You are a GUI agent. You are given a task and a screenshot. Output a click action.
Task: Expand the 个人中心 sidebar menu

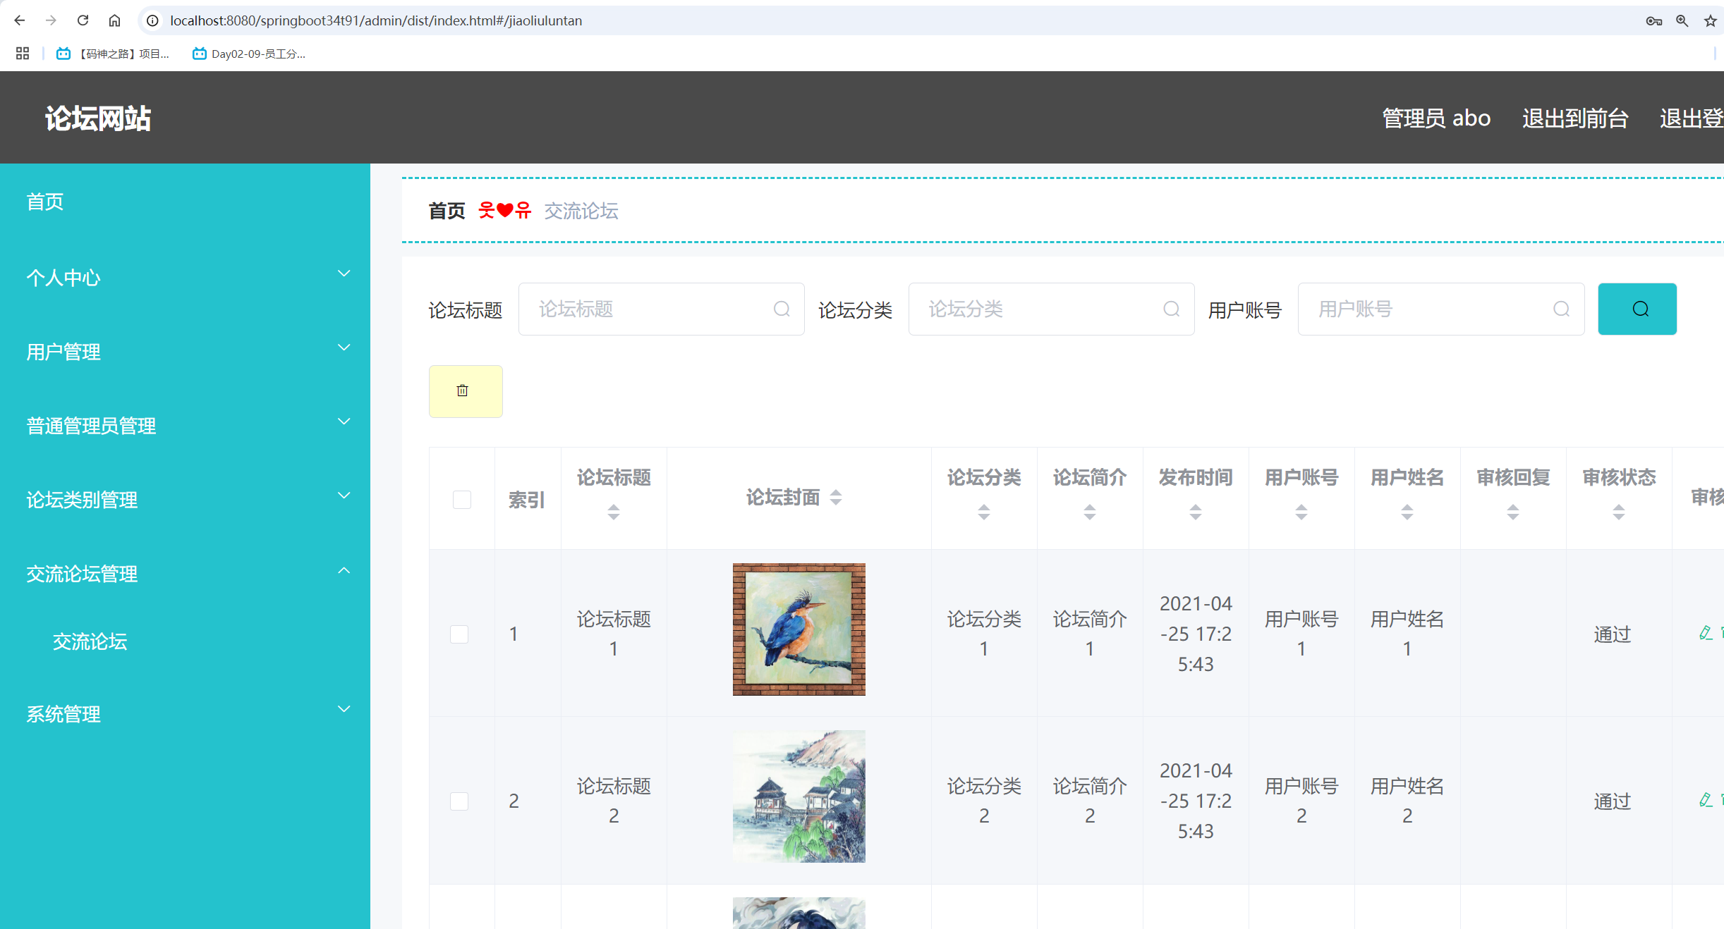click(185, 277)
